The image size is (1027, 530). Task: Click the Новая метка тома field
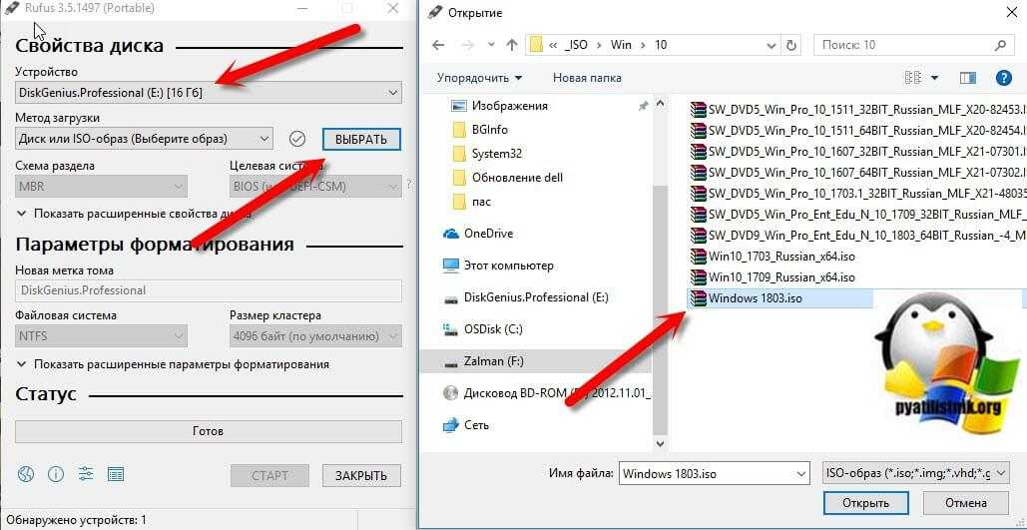(x=209, y=290)
